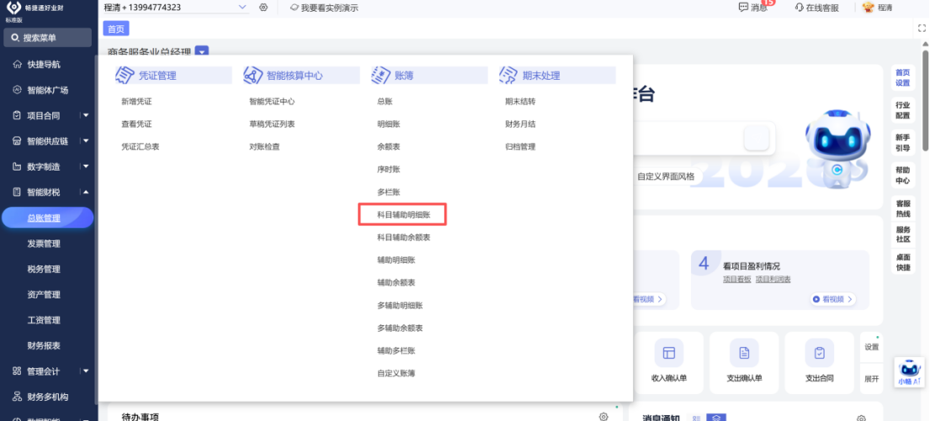Expand the 管理会计 arrow

[x=86, y=371]
